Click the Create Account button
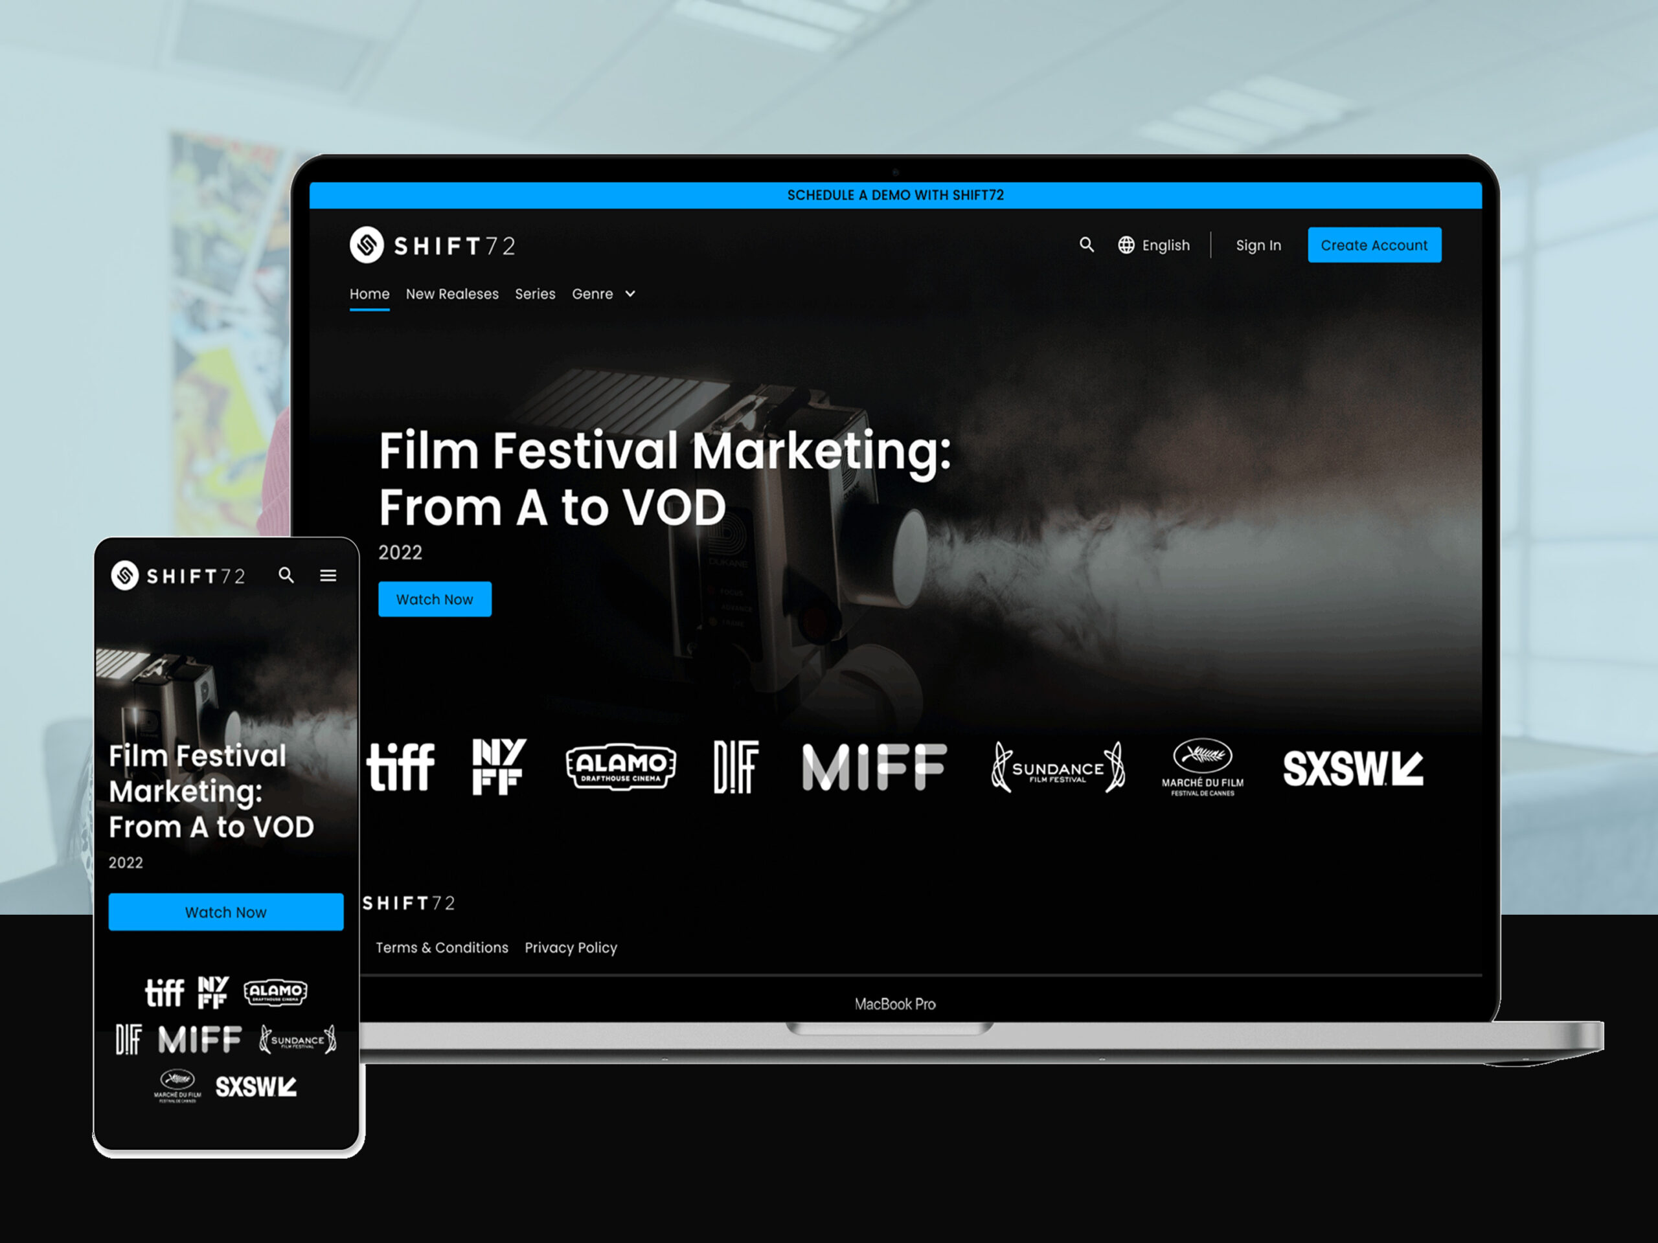This screenshot has height=1243, width=1658. point(1375,245)
